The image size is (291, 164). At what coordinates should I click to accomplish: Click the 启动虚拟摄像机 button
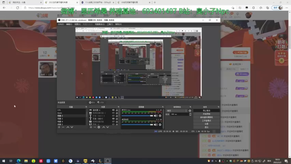click(x=206, y=117)
